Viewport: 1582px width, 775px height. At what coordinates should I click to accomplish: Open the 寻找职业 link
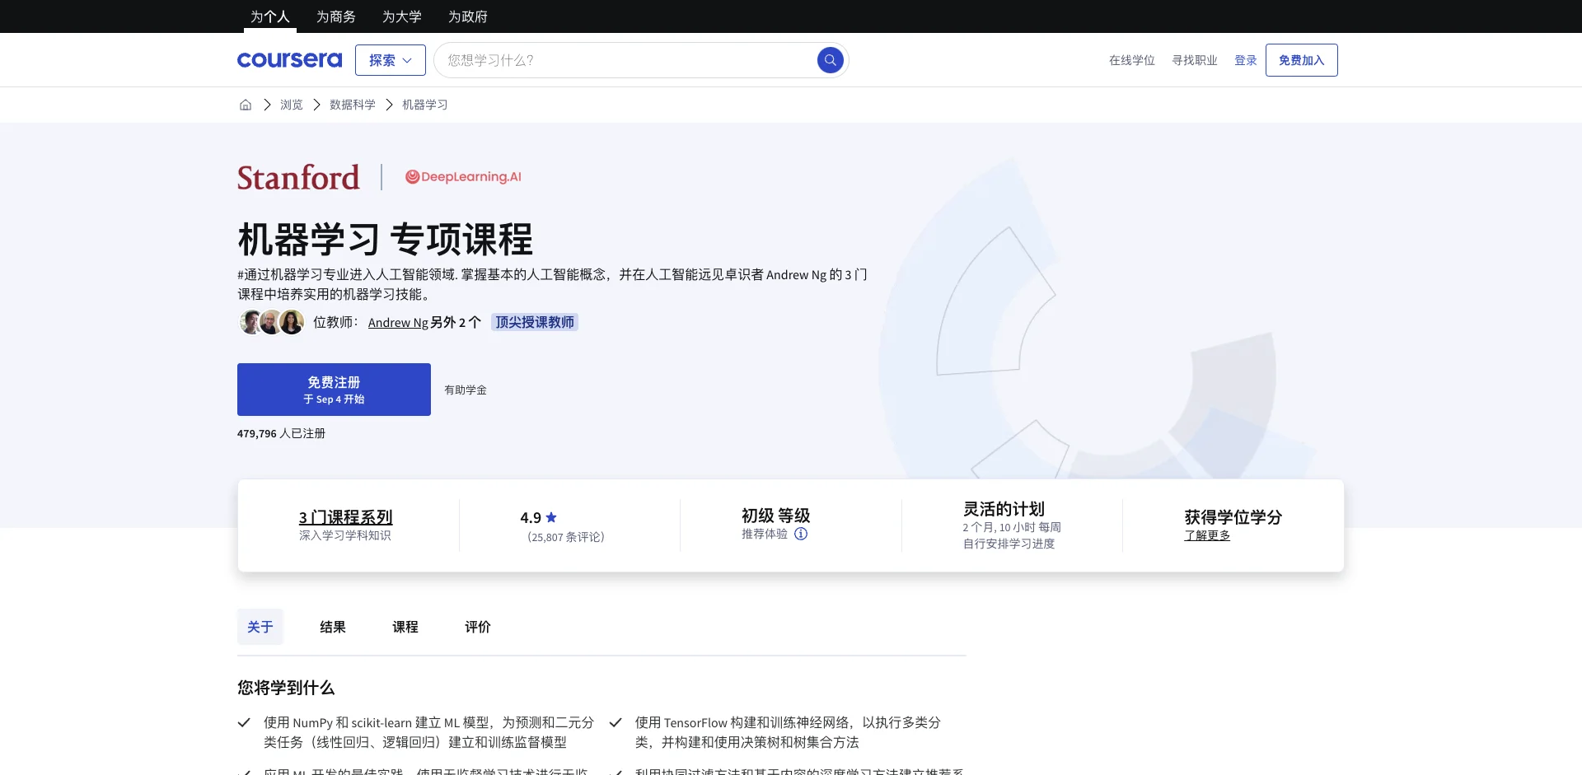pyautogui.click(x=1195, y=60)
